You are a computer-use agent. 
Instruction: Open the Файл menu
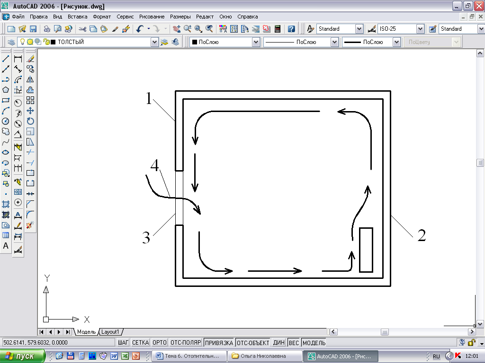[x=18, y=17]
